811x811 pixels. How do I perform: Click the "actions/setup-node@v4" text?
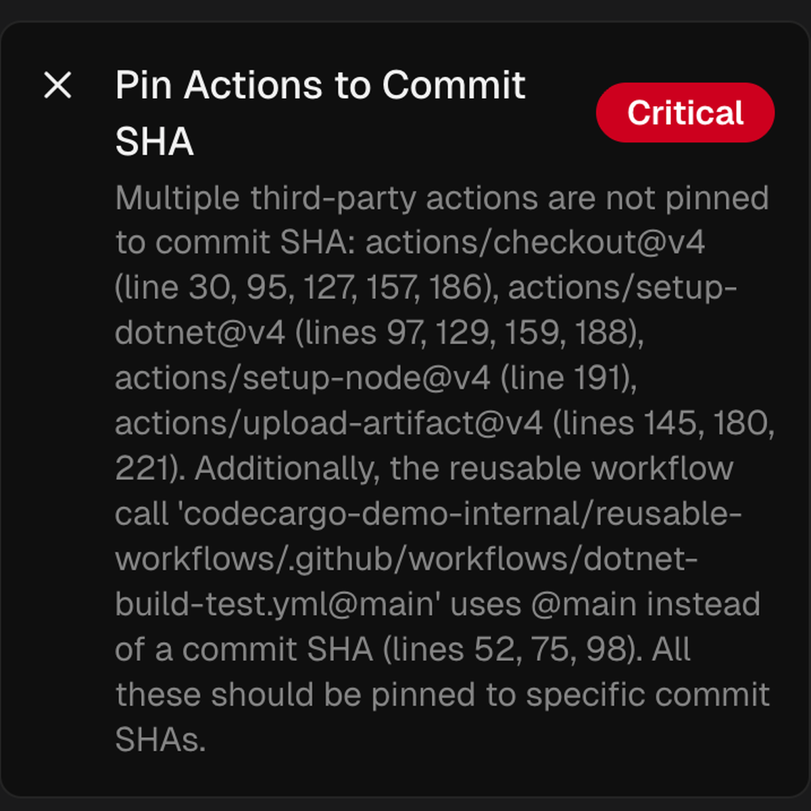point(302,378)
